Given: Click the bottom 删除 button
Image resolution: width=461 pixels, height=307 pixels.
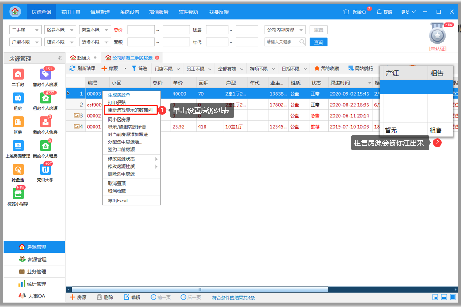Looking at the screenshot, I should coord(105,297).
